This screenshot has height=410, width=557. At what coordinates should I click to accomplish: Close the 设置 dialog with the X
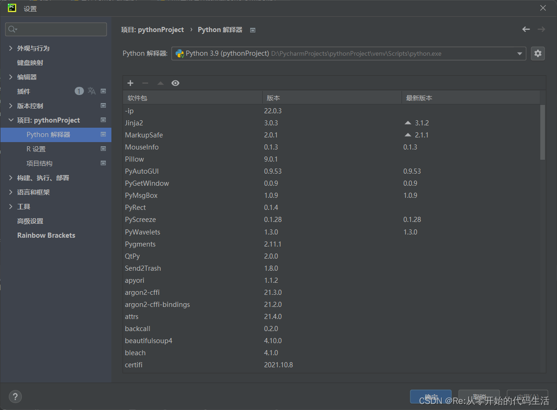click(543, 8)
